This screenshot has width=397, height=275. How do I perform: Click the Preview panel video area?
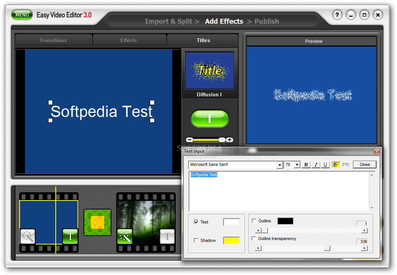point(312,95)
